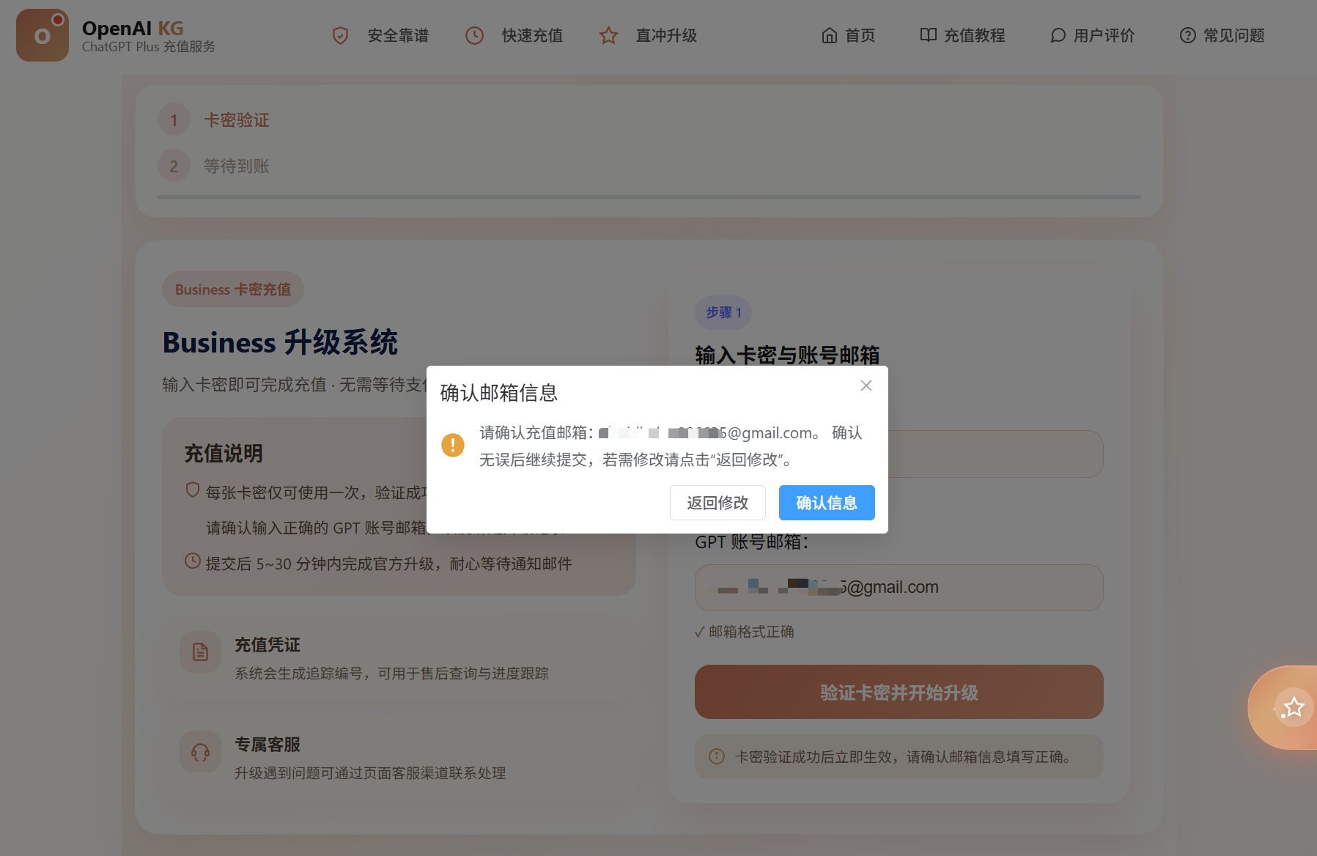This screenshot has width=1317, height=856.
Task: Click the 安全靠谱 label
Action: point(398,35)
